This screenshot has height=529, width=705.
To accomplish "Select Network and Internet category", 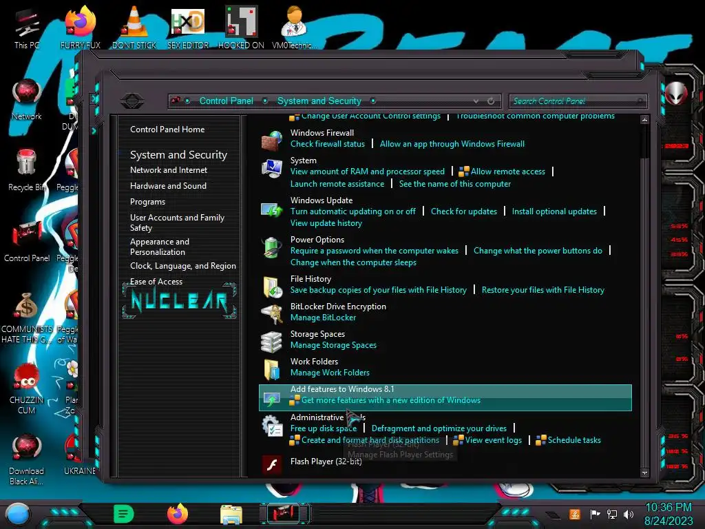I will pos(169,170).
